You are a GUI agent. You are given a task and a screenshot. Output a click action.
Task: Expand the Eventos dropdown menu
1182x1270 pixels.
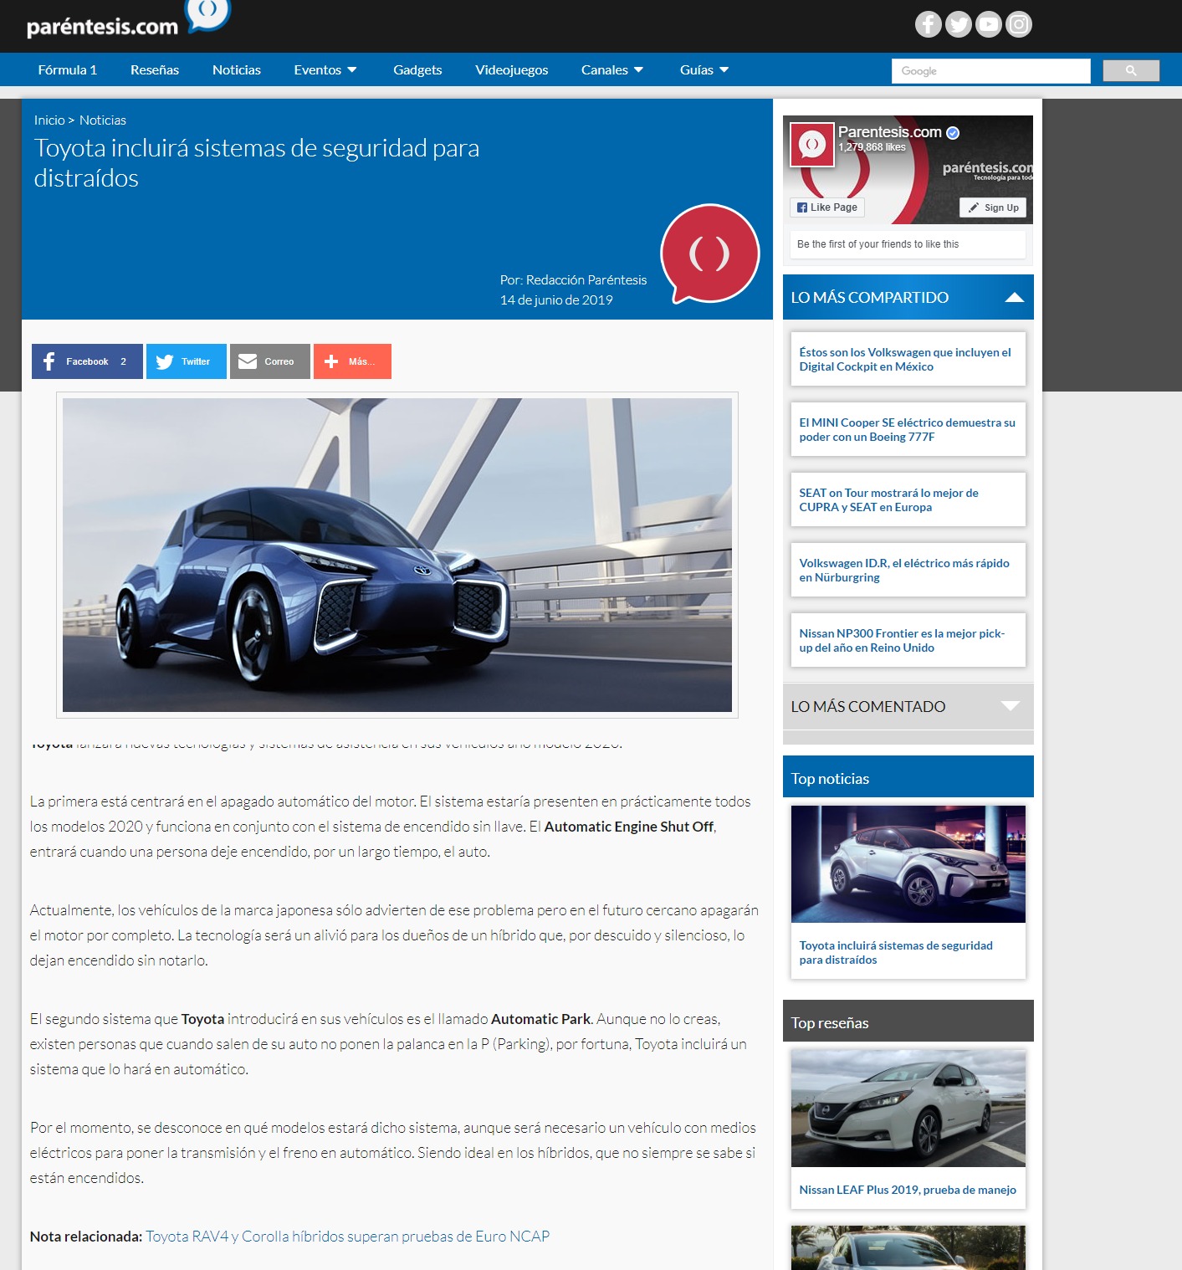coord(325,70)
